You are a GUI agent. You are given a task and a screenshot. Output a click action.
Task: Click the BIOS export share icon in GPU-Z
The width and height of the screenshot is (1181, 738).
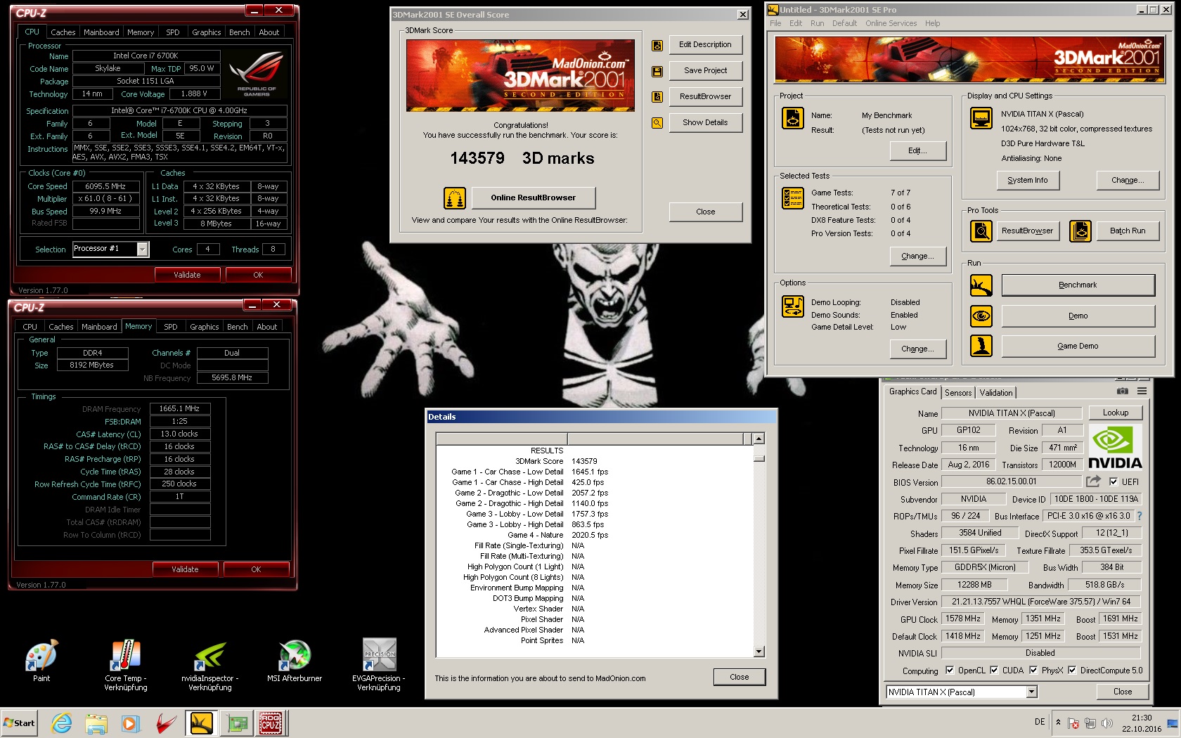(1093, 481)
